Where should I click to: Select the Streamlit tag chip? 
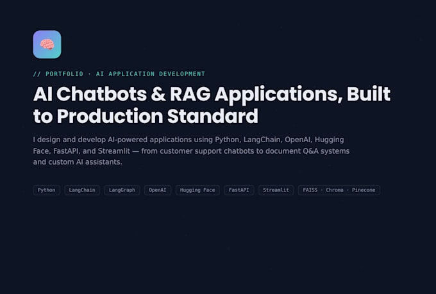pos(276,190)
